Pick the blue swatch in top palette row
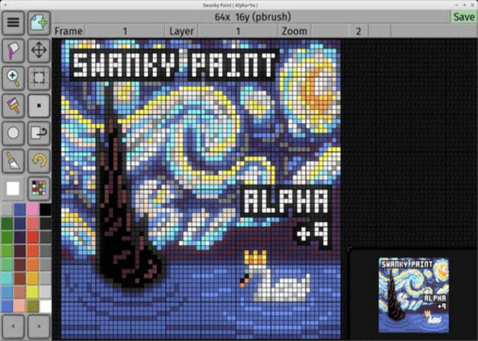Screen dimensions: 478x341 [x=19, y=210]
